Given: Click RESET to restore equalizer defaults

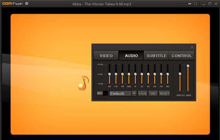Looking at the screenshot, I should click(x=164, y=93).
